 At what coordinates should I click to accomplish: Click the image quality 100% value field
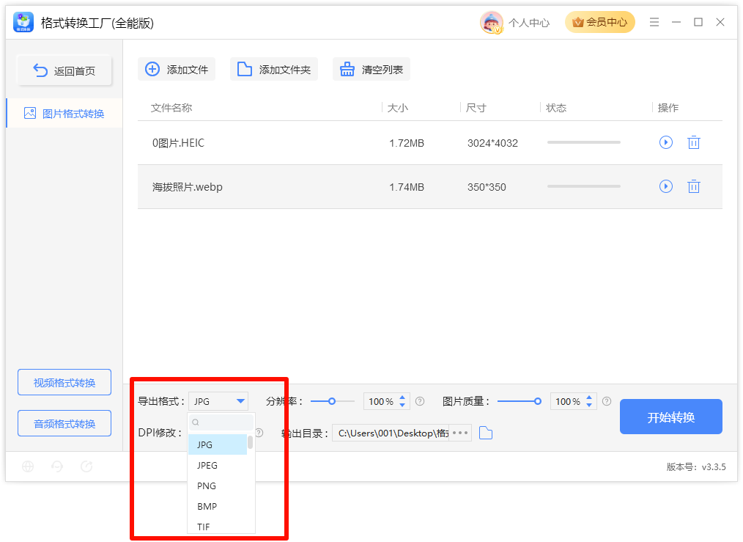pyautogui.click(x=568, y=402)
